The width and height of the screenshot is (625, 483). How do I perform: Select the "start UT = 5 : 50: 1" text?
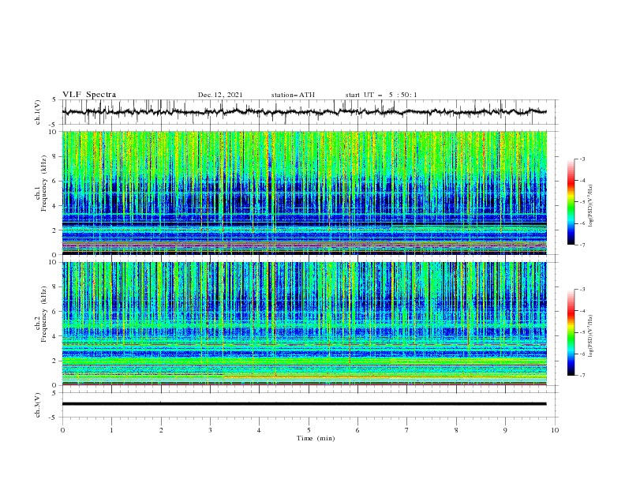[381, 95]
